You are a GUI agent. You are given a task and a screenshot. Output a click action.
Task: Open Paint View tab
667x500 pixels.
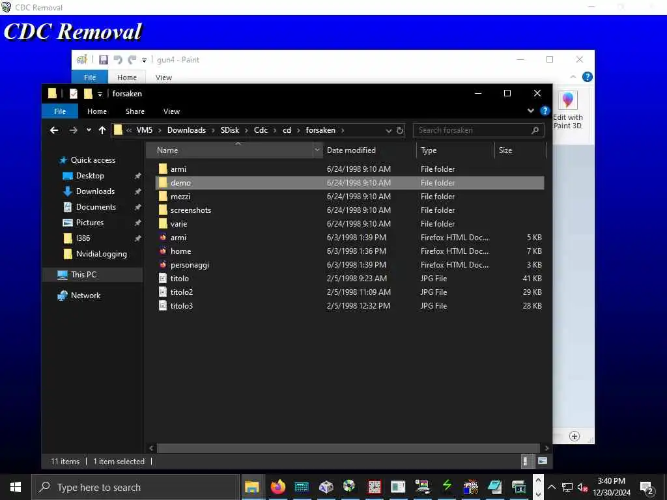point(163,77)
